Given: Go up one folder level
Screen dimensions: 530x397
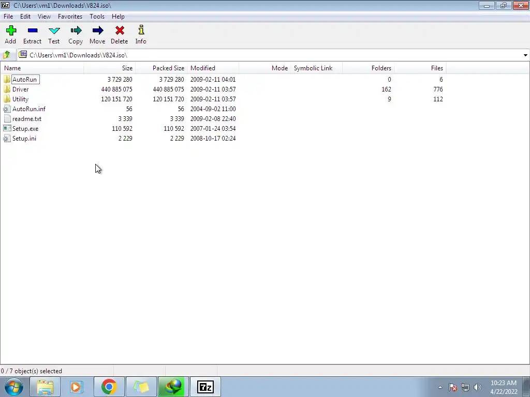Looking at the screenshot, I should coord(6,55).
